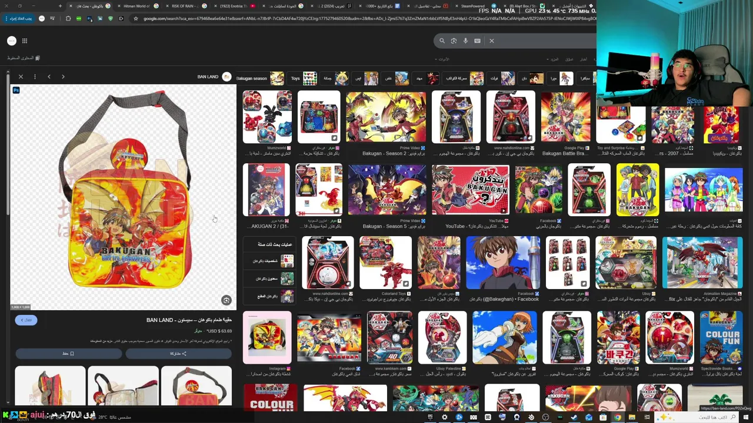Screen dimensions: 753x423
Task: Select the related folded-bag thumbnail
Action: pyautogui.click(x=50, y=386)
